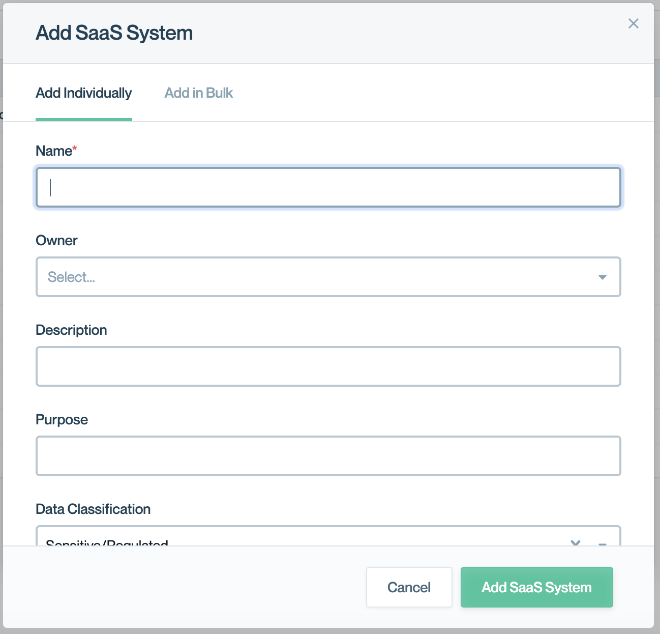The width and height of the screenshot is (660, 634).
Task: Click the Add SaaS System dialog title
Action: tap(114, 33)
